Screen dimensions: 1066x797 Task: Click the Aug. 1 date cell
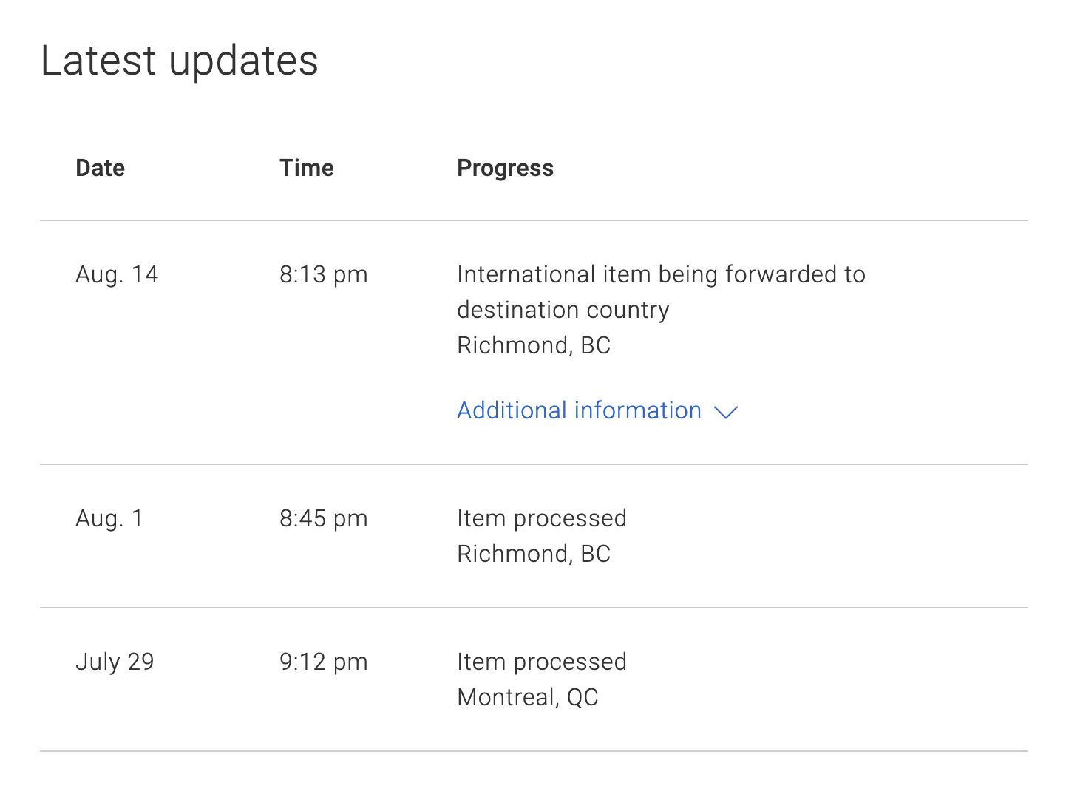click(x=109, y=518)
